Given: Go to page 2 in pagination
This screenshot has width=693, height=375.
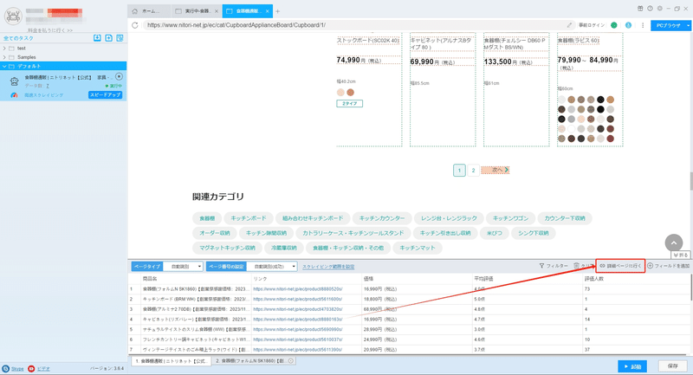Looking at the screenshot, I should click(473, 170).
